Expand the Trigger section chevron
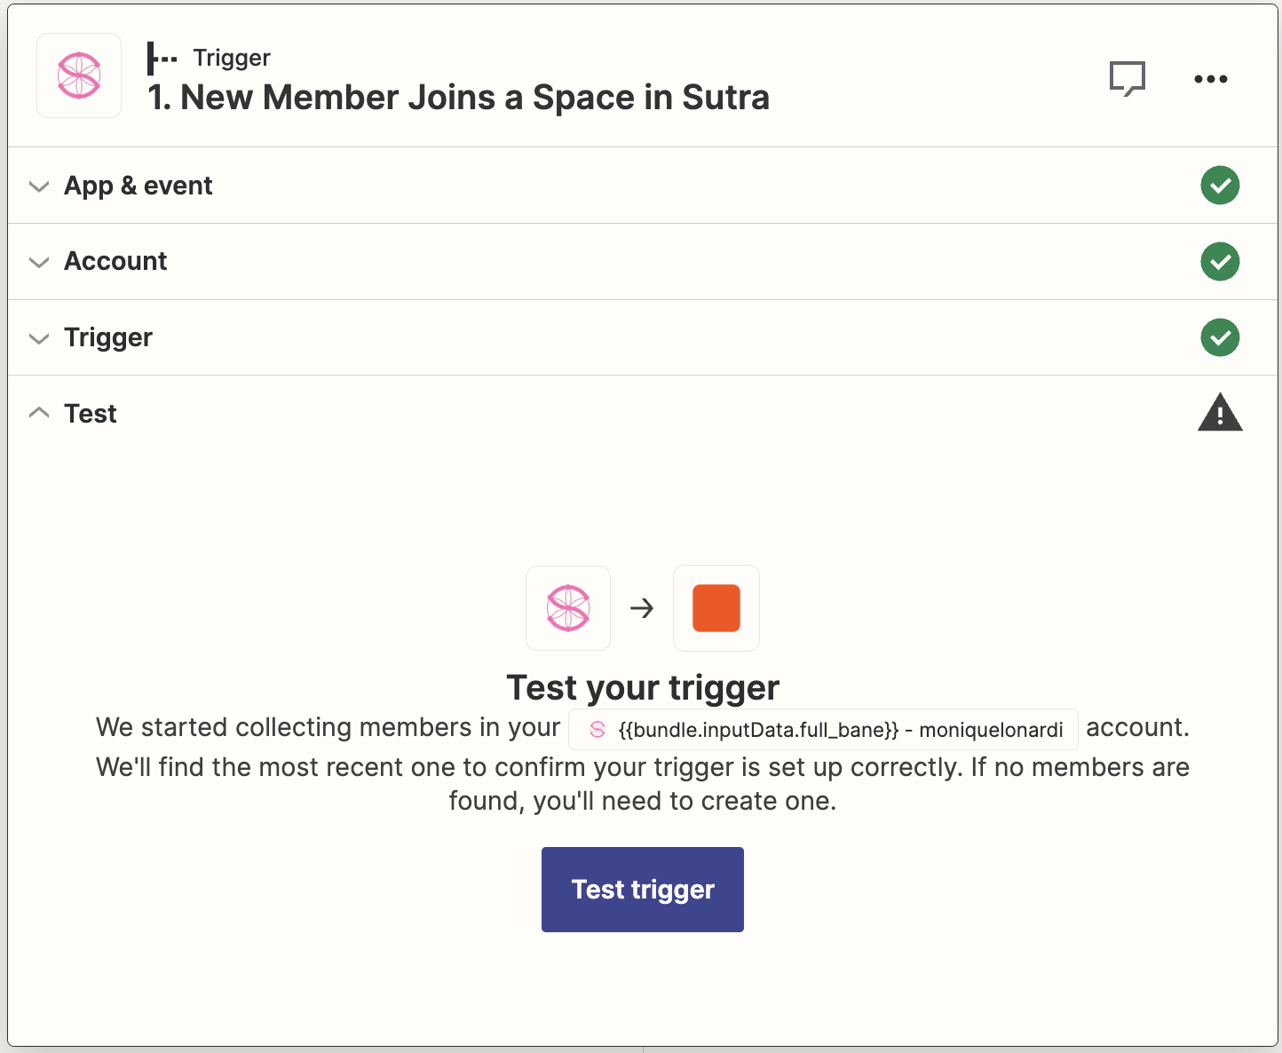1282x1053 pixels. 39,338
